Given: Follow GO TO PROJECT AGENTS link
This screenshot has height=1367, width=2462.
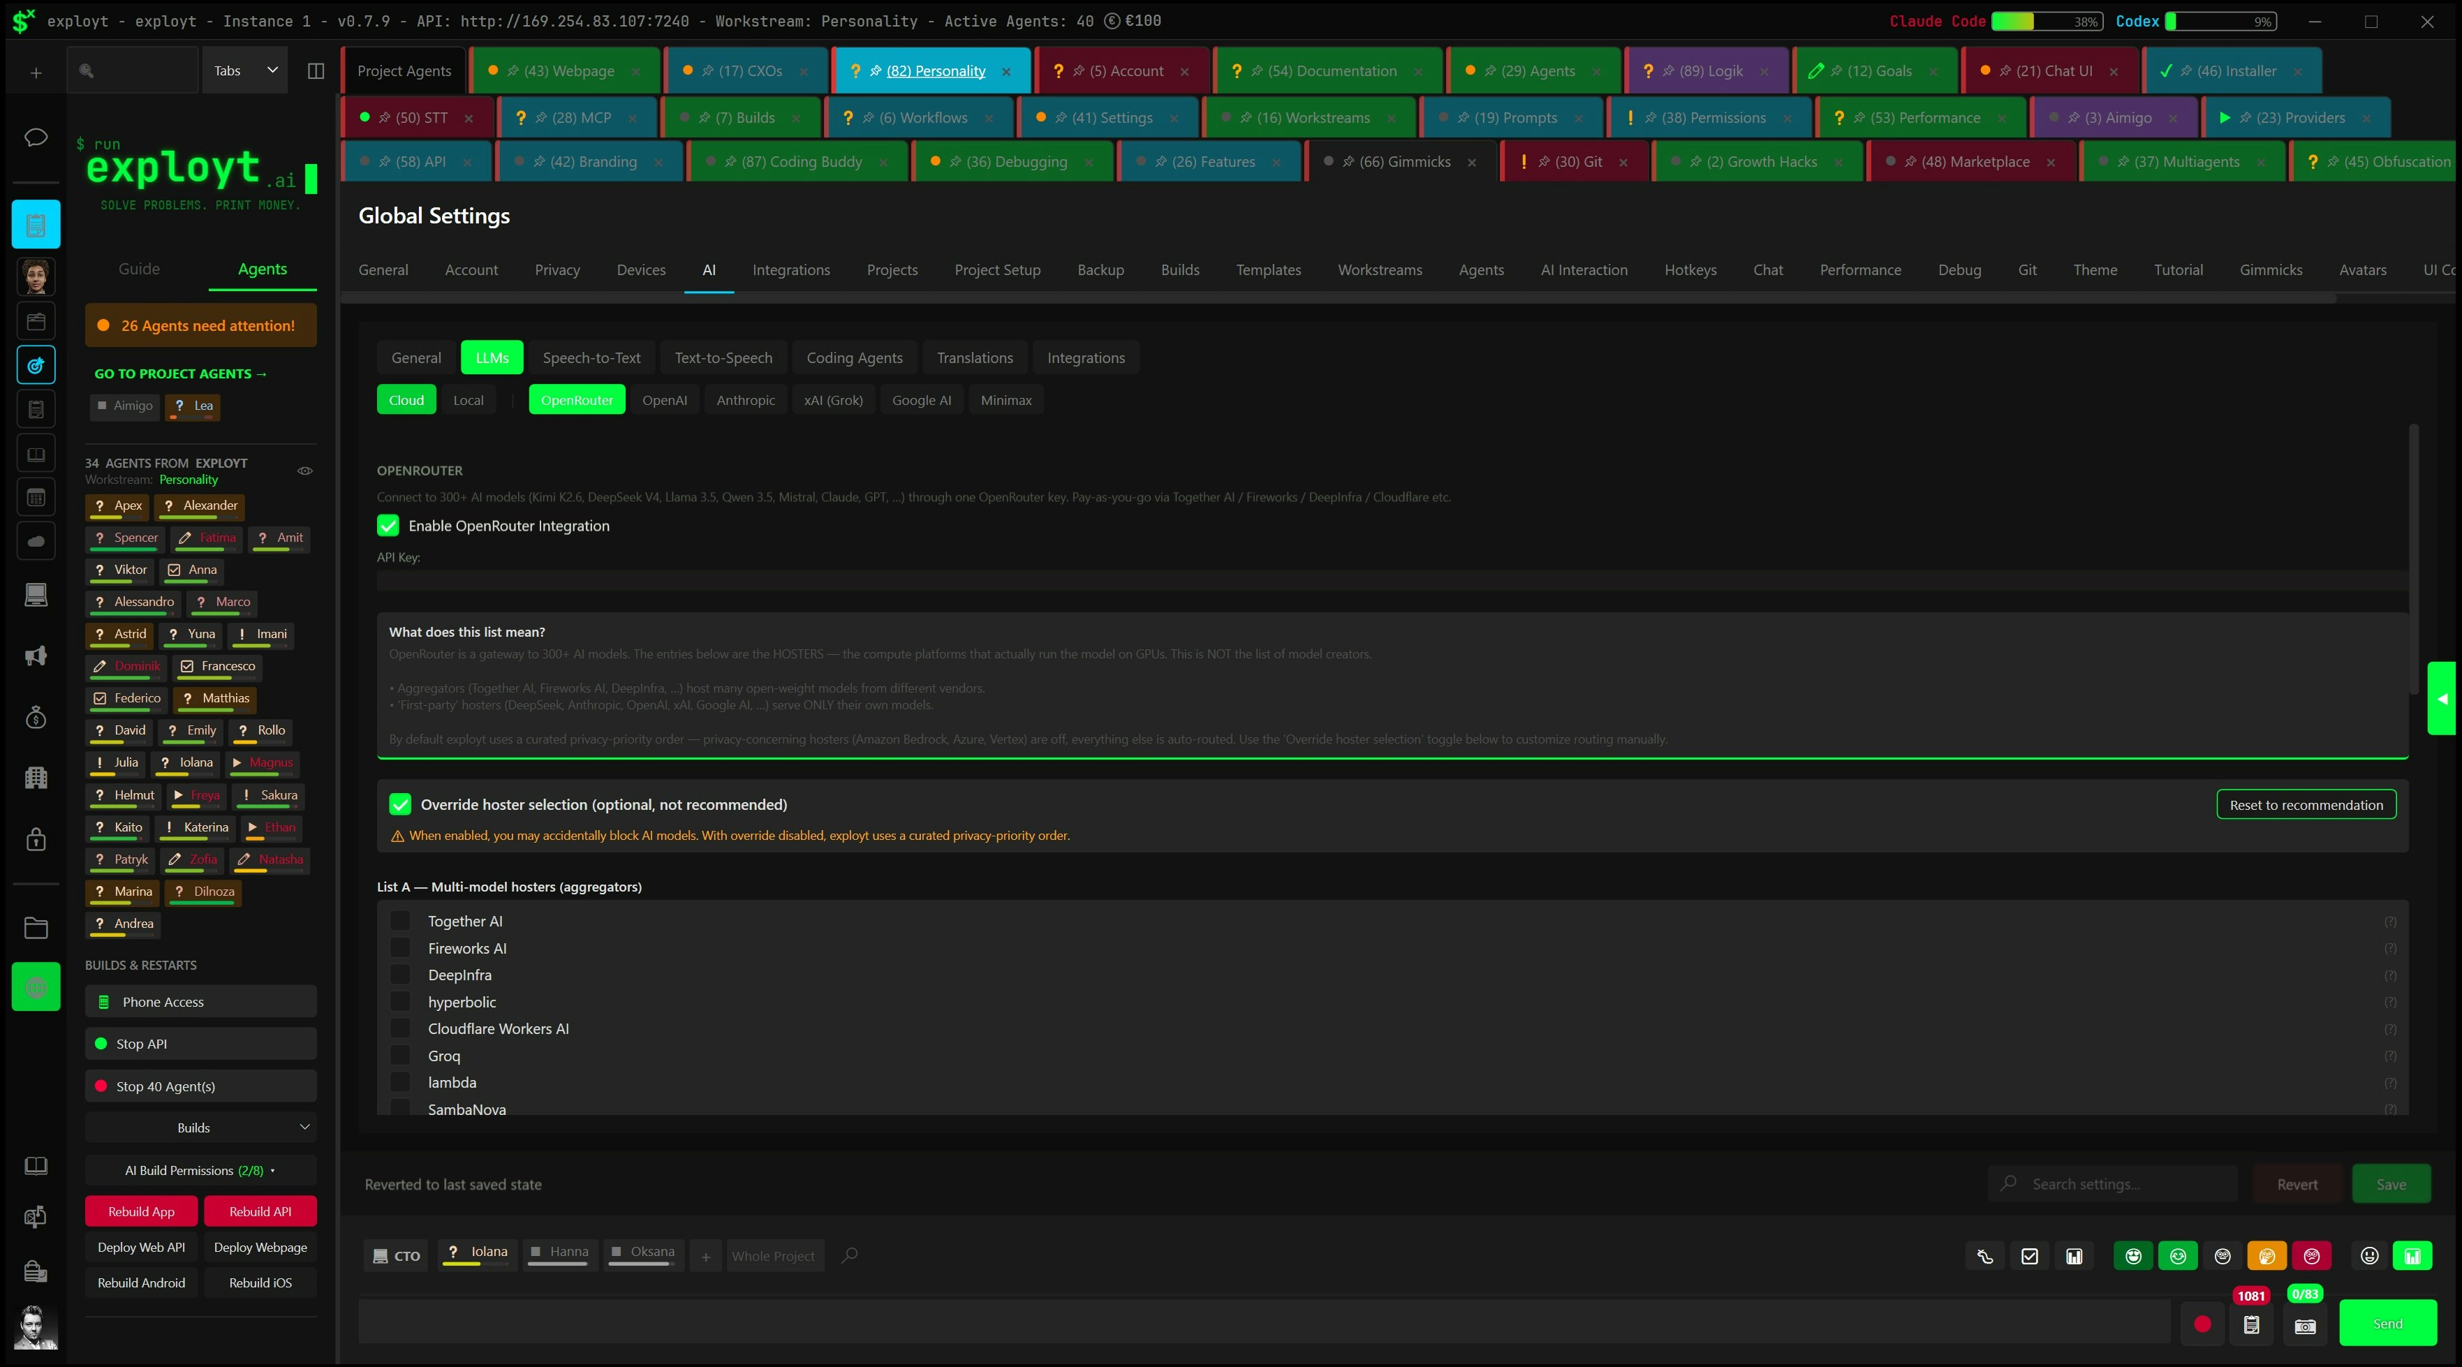Looking at the screenshot, I should (x=181, y=374).
